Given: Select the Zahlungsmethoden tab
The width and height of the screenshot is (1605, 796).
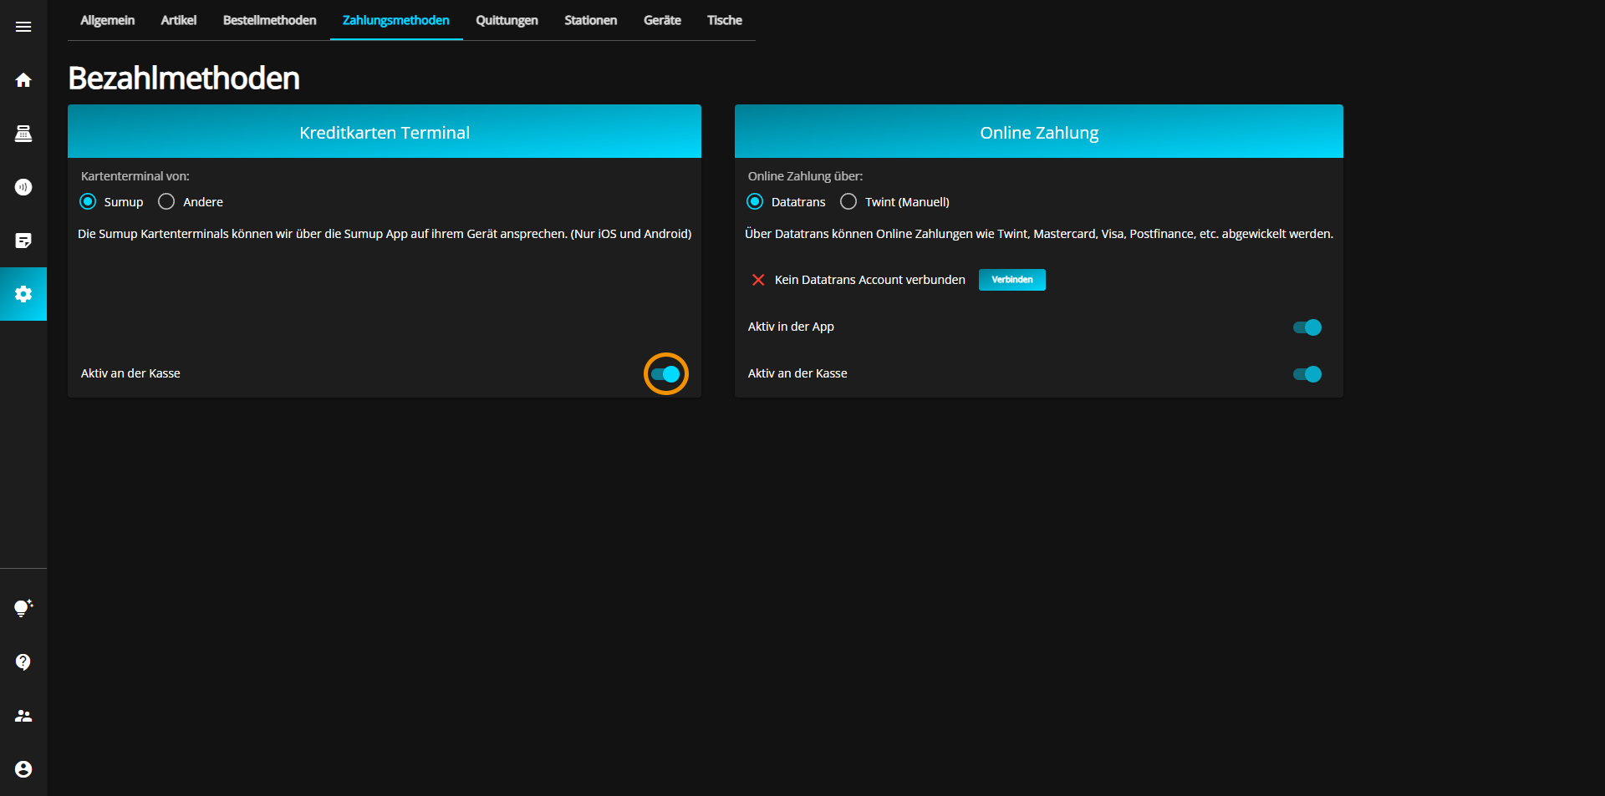Looking at the screenshot, I should click(396, 20).
